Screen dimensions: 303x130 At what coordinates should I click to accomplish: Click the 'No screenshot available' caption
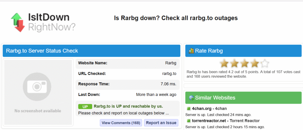38,111
